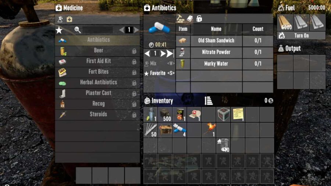Select the chemistry flask category icon

pyautogui.click(x=60, y=19)
